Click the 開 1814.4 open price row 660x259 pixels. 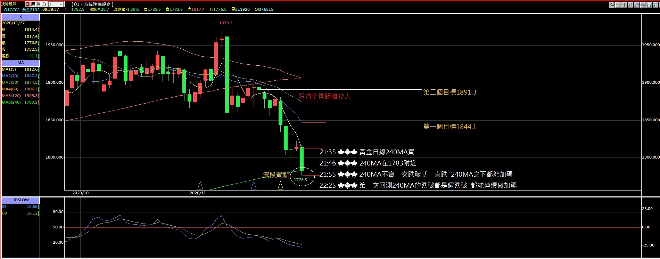pos(21,30)
